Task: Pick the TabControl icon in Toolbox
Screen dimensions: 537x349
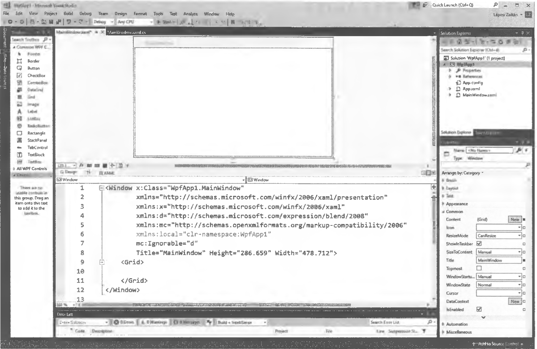Action: [20, 148]
